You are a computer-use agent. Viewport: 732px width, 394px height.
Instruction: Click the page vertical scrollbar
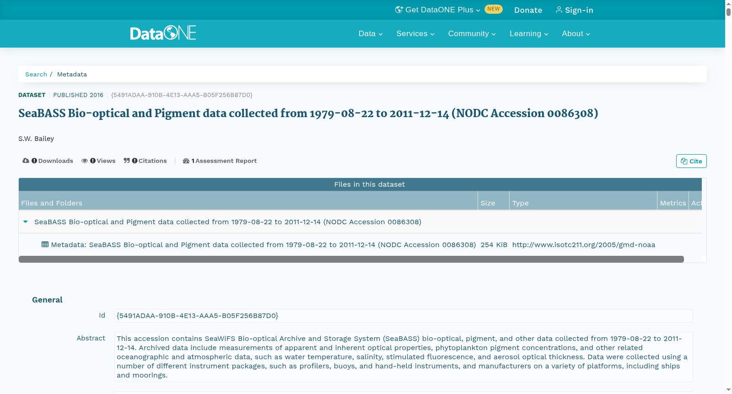click(x=728, y=11)
